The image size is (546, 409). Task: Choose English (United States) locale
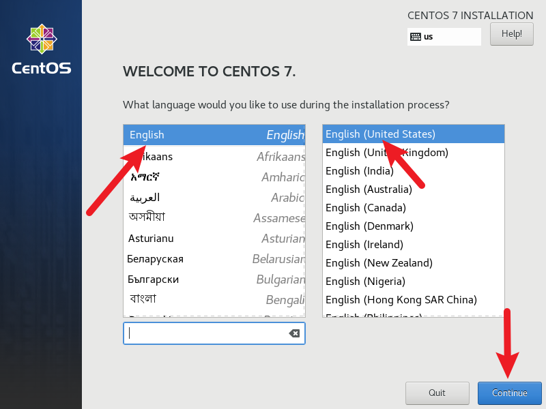(x=414, y=134)
